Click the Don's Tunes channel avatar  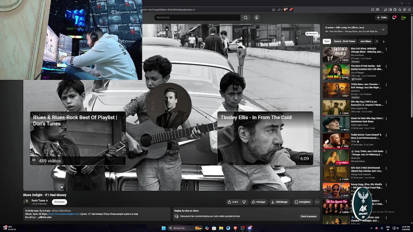pos(26,202)
